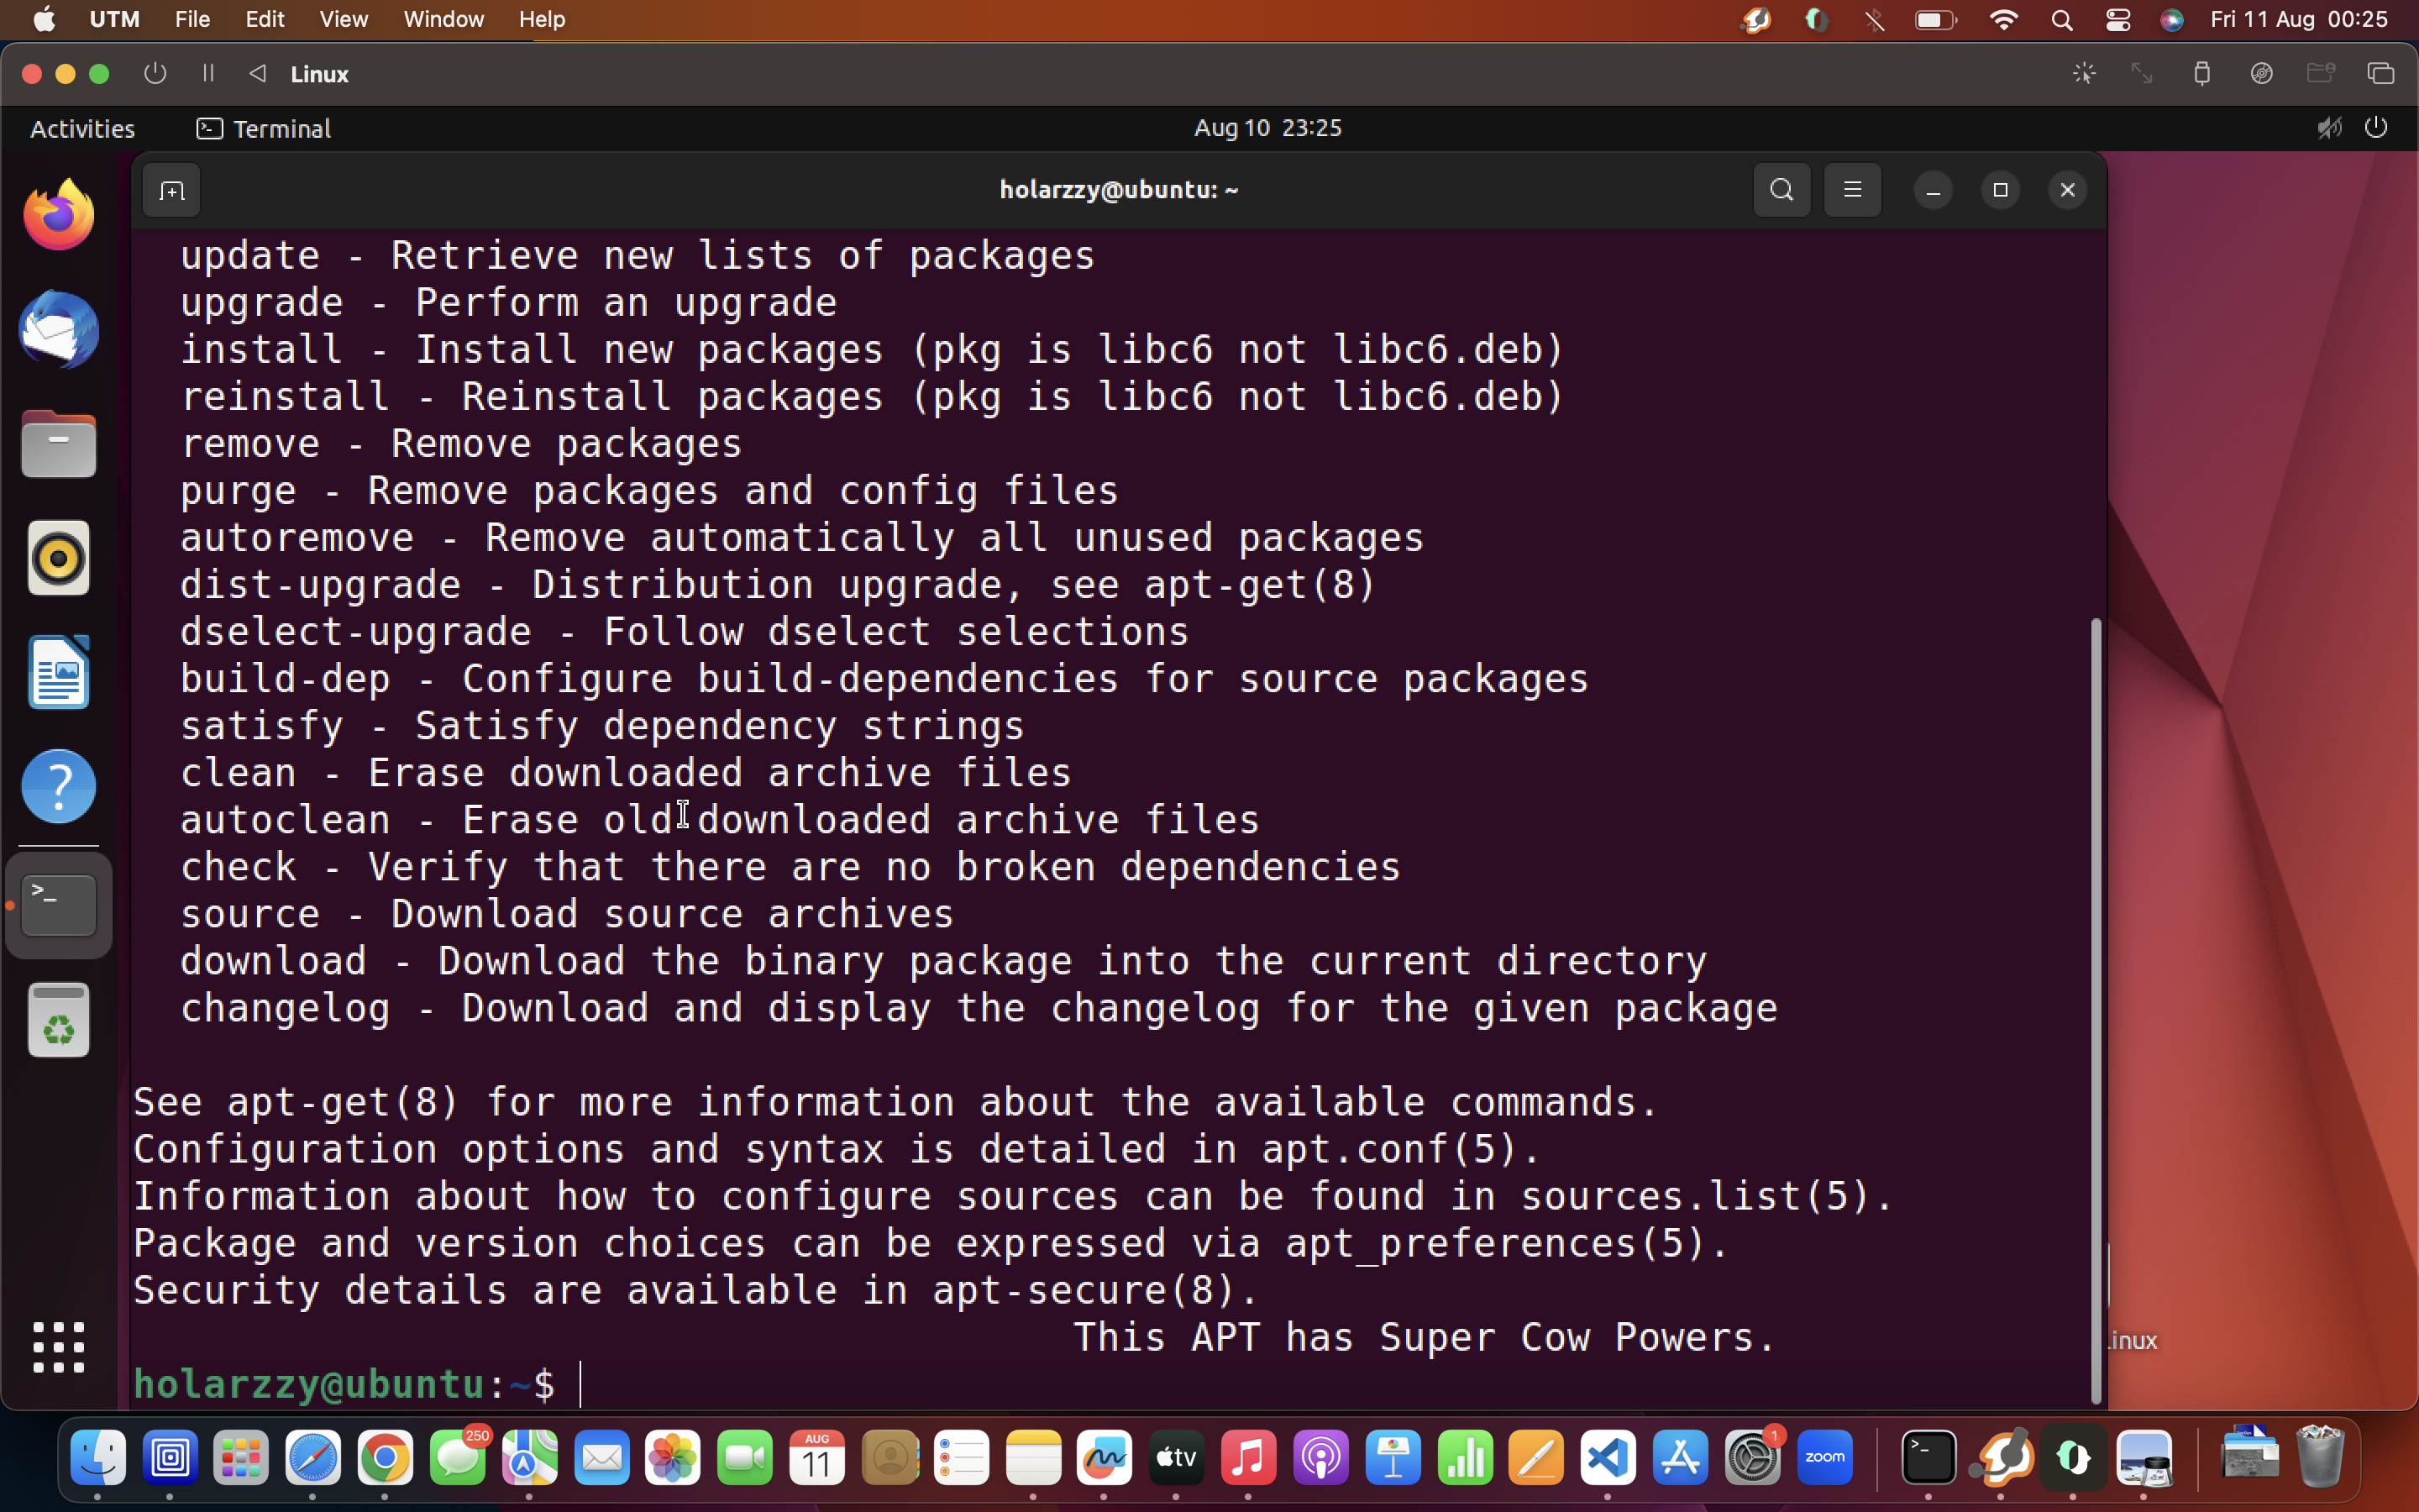Screen dimensions: 2419x1512
Task: Click Activities in the Ubuntu top bar
Action: pos(83,128)
